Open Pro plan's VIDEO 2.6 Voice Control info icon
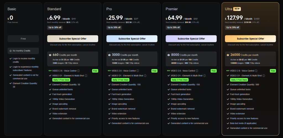The image size is (283, 138). coord(138,71)
